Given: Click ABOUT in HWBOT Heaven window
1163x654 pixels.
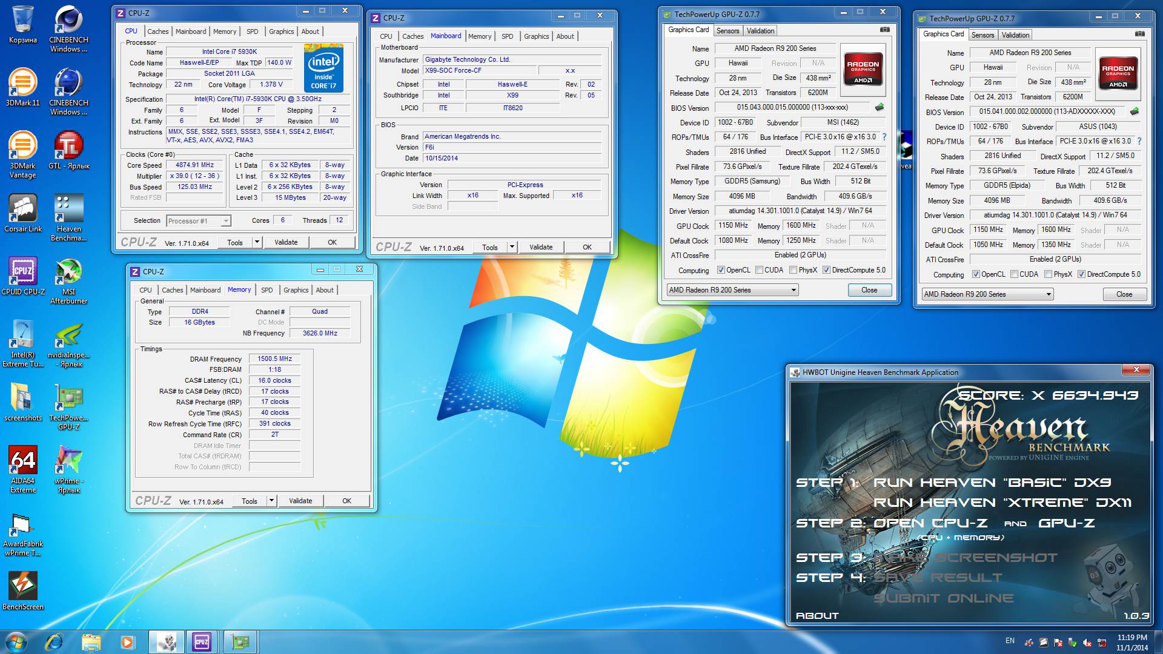Looking at the screenshot, I should point(817,616).
